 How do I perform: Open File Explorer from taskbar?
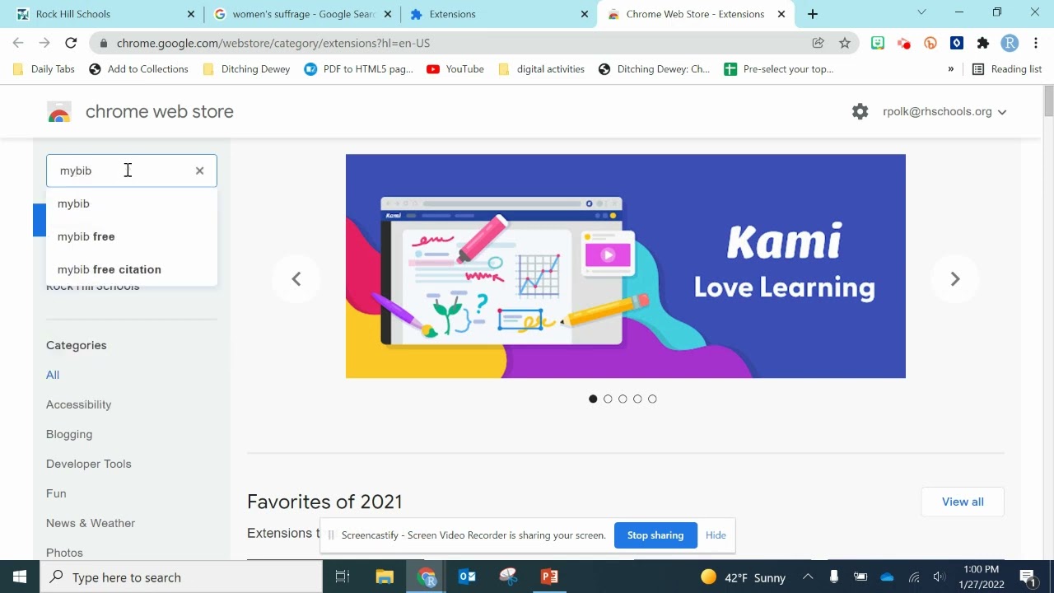tap(385, 577)
